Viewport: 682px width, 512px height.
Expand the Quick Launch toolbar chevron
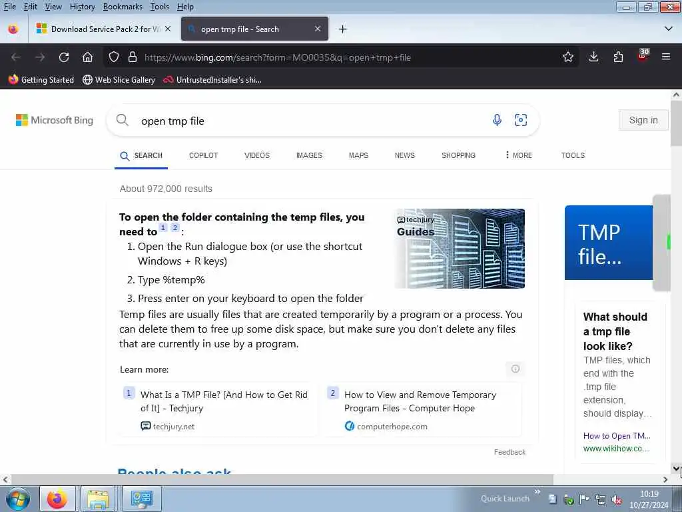pyautogui.click(x=537, y=492)
